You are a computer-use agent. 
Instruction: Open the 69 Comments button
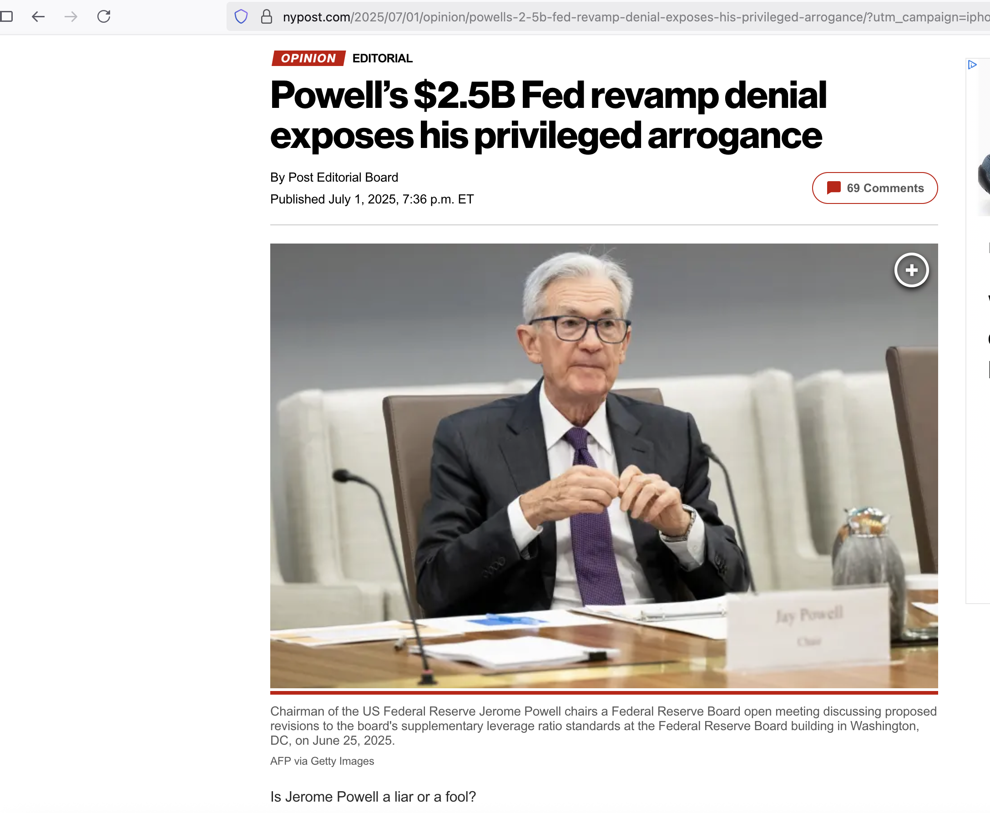pos(874,188)
